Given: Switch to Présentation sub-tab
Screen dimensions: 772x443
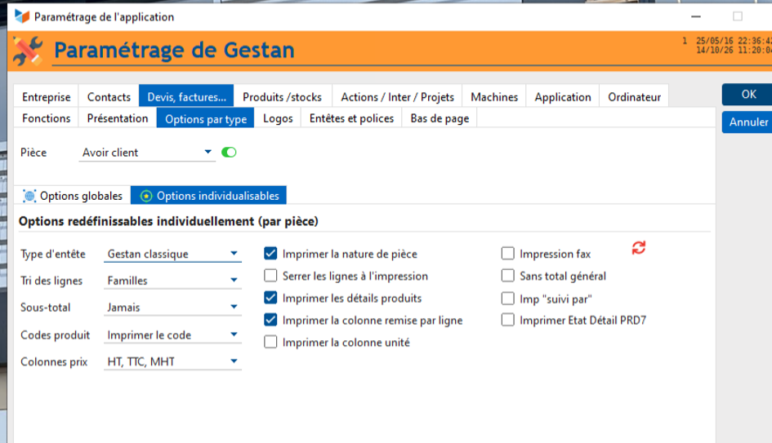Looking at the screenshot, I should click(118, 118).
